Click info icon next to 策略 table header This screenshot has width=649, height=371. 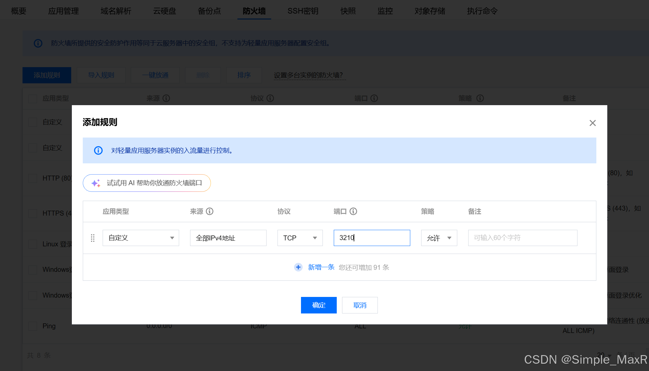pyautogui.click(x=480, y=98)
